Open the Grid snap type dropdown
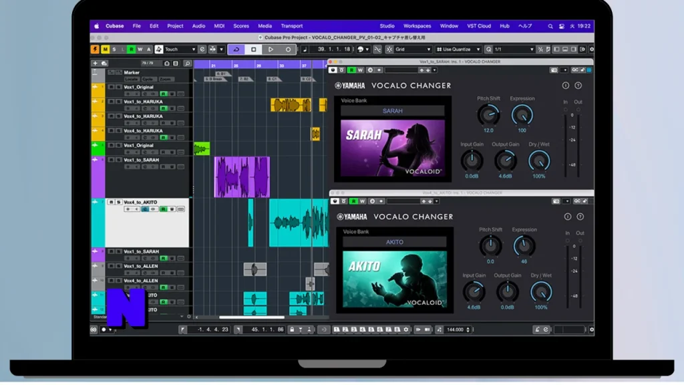684x385 pixels. [412, 49]
